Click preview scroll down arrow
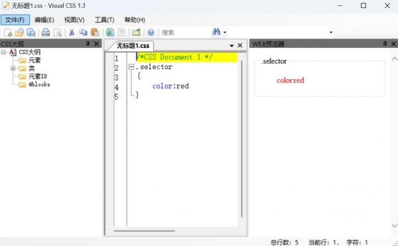This screenshot has width=398, height=246. pos(394,225)
